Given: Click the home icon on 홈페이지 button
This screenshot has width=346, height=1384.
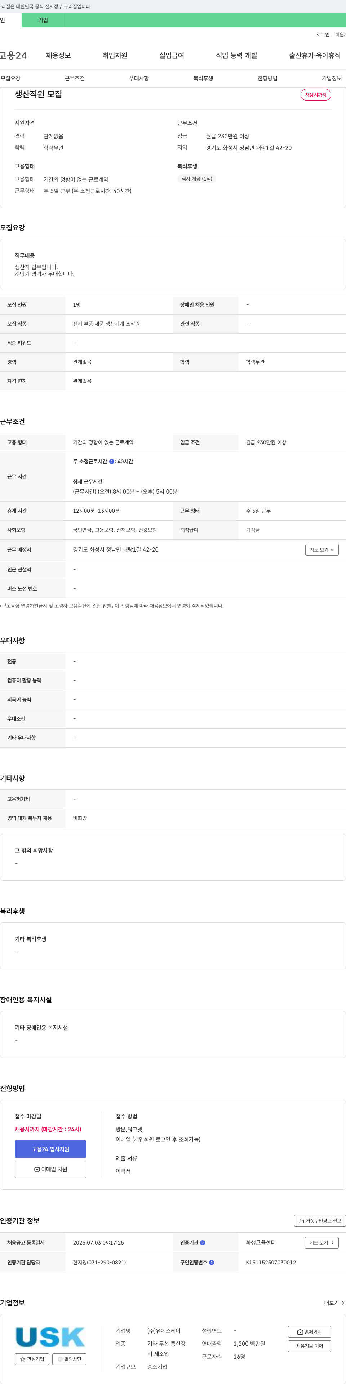Looking at the screenshot, I should click(x=300, y=1331).
